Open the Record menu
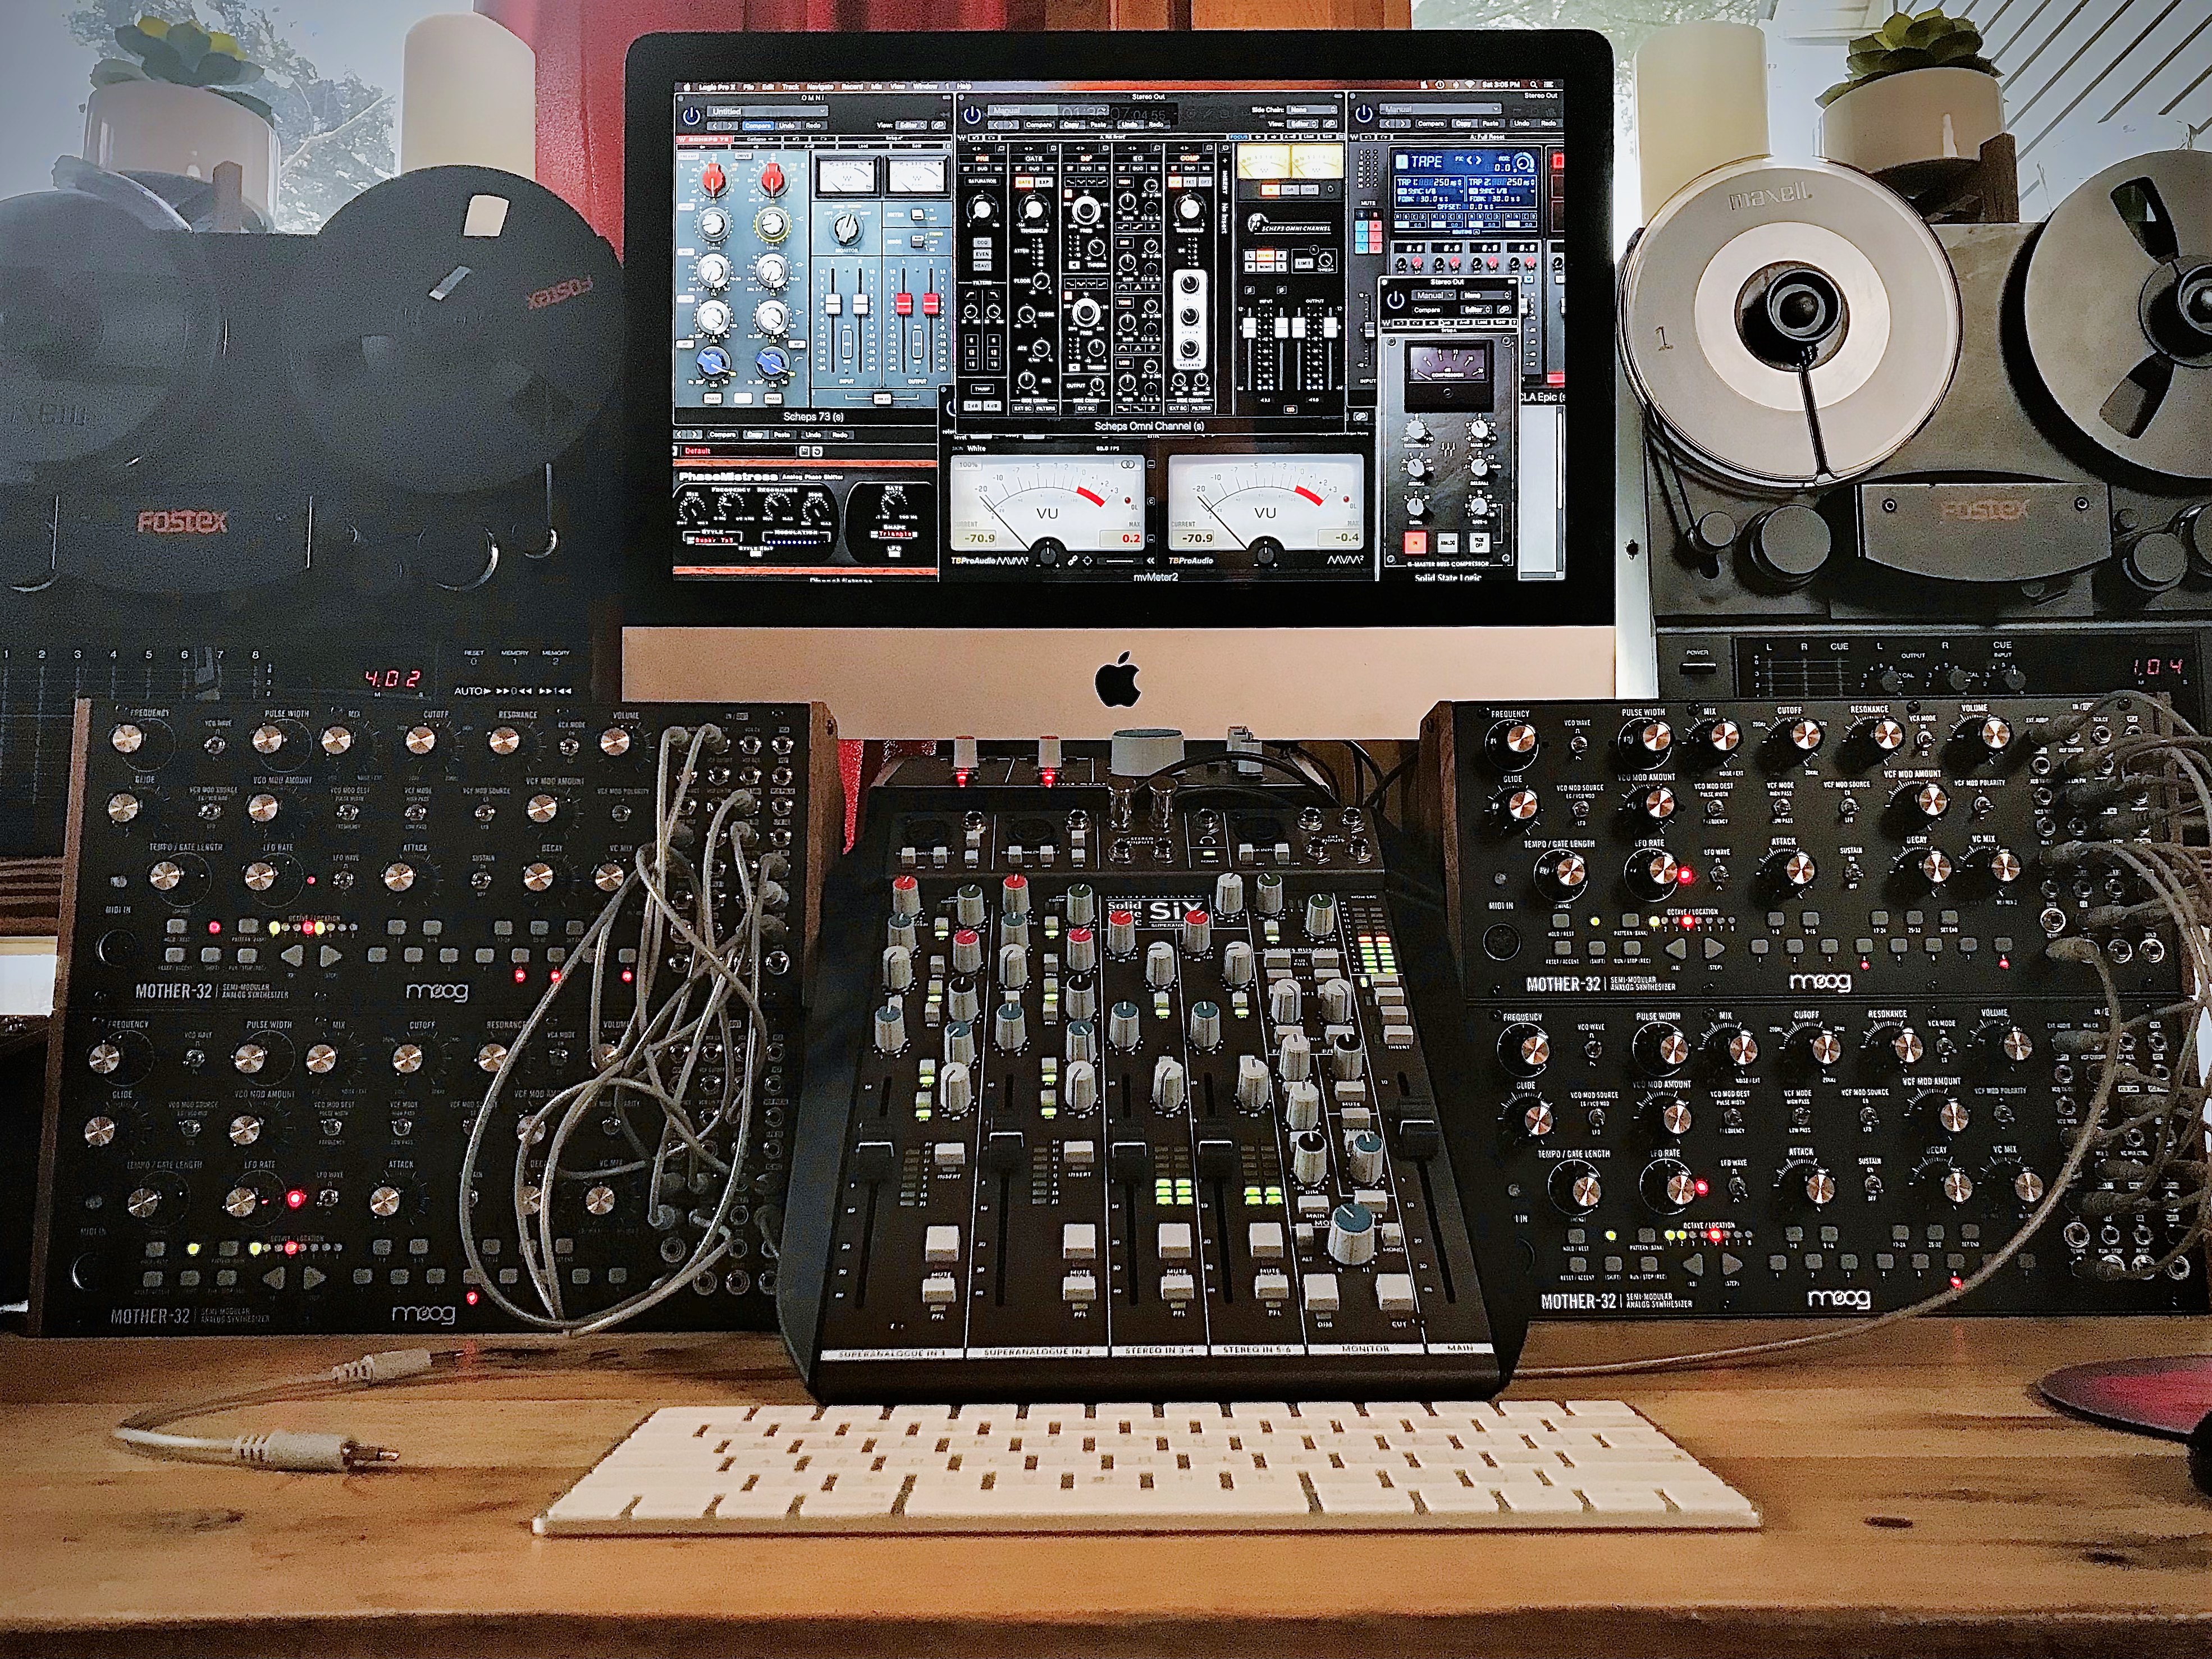The width and height of the screenshot is (2212, 1659). tap(853, 87)
